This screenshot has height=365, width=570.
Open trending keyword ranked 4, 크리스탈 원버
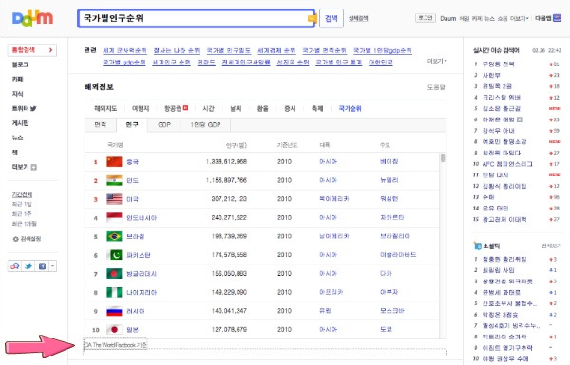[x=502, y=98]
